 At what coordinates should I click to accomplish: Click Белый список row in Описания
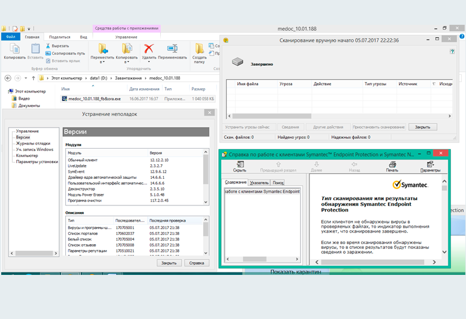pyautogui.click(x=135, y=239)
